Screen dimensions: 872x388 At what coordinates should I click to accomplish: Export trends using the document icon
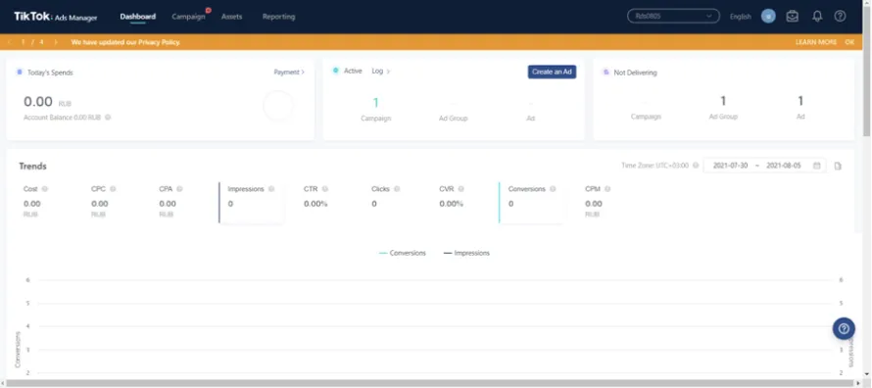[838, 166]
